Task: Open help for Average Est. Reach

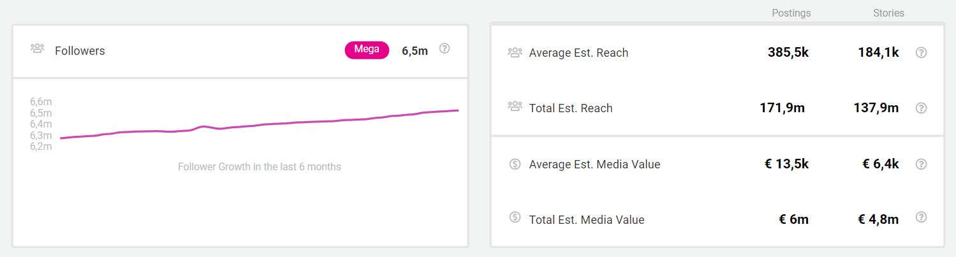Action: point(921,53)
